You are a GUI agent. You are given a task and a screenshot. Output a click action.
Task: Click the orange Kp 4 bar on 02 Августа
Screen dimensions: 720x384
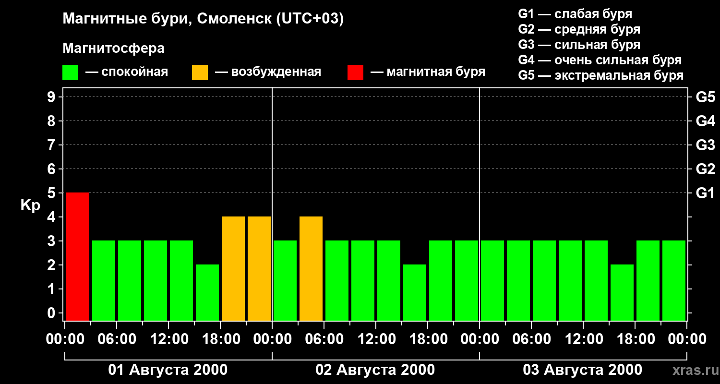click(x=311, y=268)
